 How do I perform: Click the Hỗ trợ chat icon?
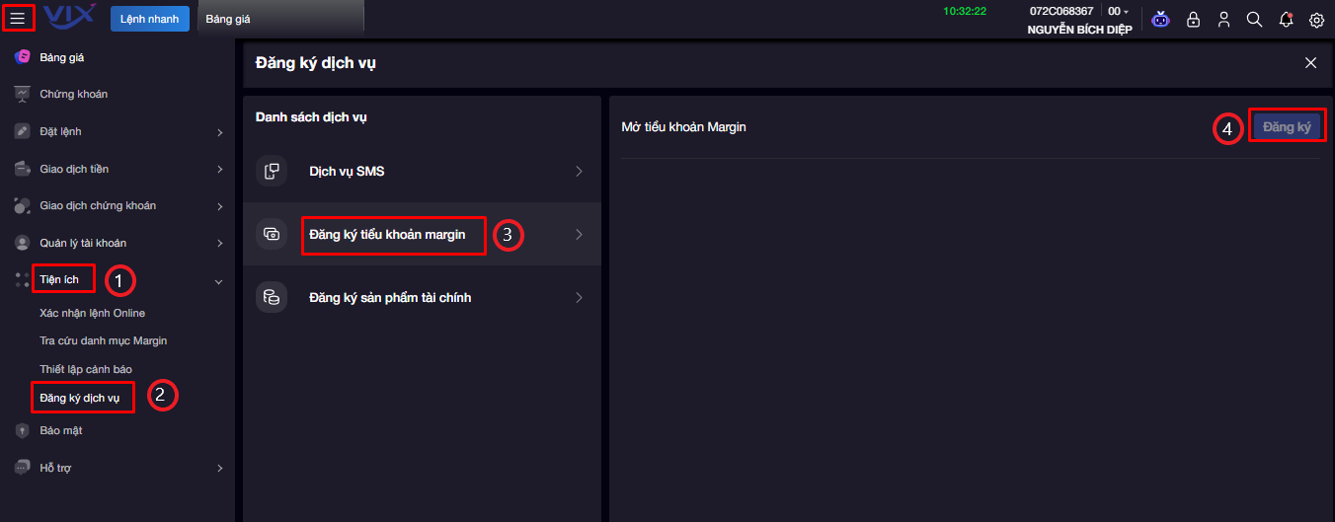point(22,468)
